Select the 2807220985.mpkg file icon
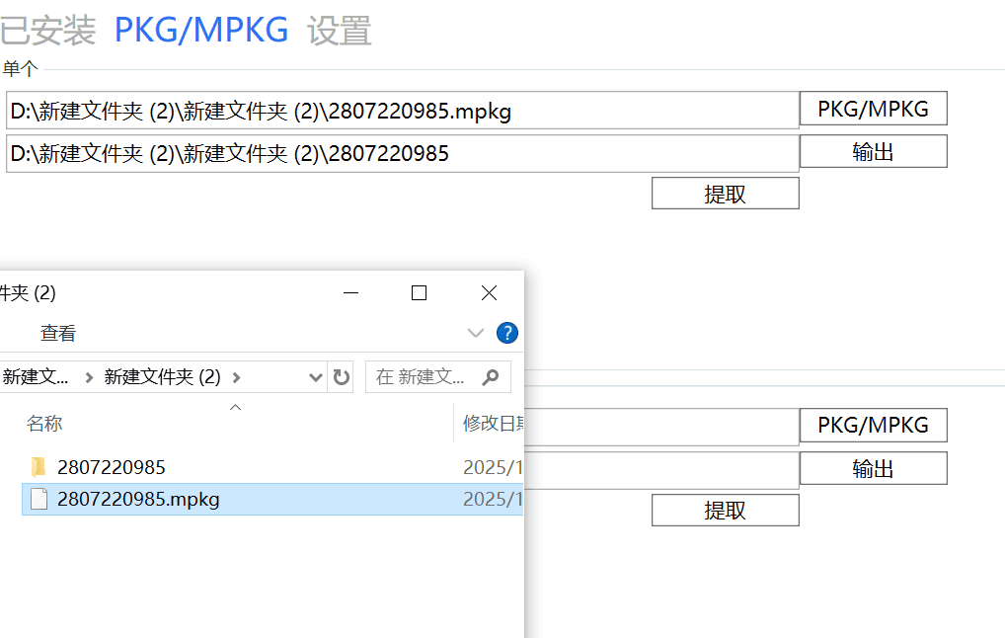Viewport: 1005px width, 638px height. coord(39,500)
